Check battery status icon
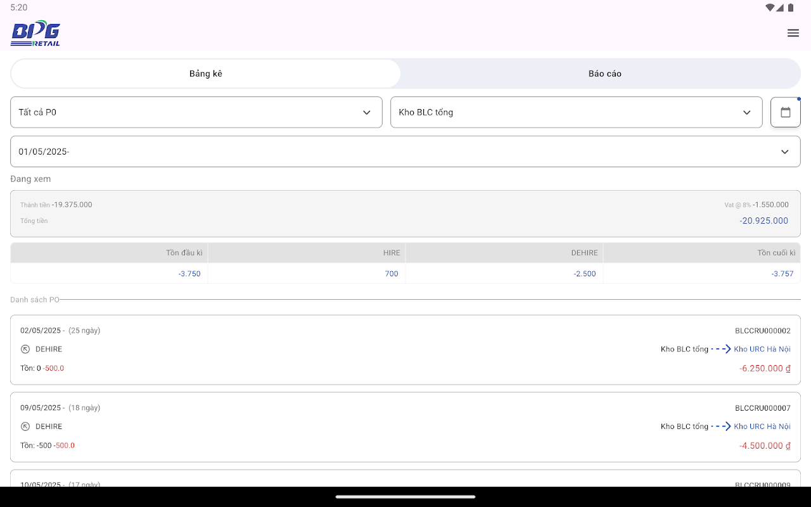Screen dimensions: 811x507 coord(791,8)
